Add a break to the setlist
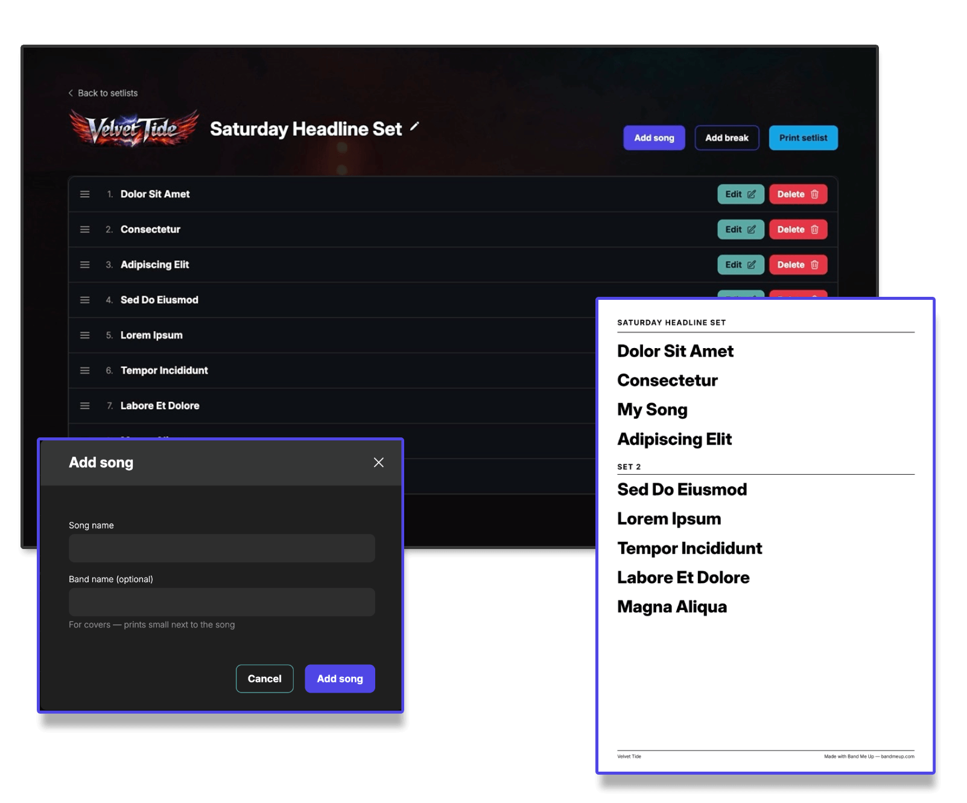967x803 pixels. [727, 138]
